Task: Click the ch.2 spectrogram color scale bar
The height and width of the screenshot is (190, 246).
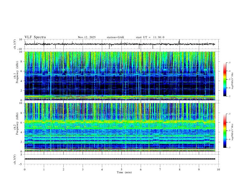Action: tap(225, 131)
